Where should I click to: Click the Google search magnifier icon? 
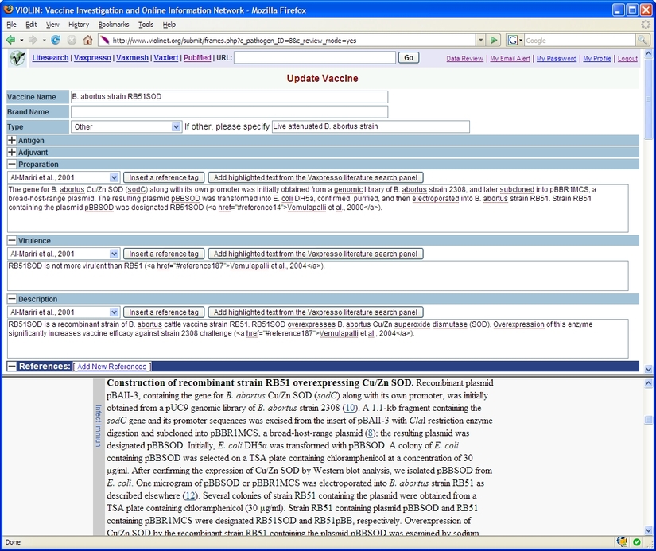click(642, 41)
